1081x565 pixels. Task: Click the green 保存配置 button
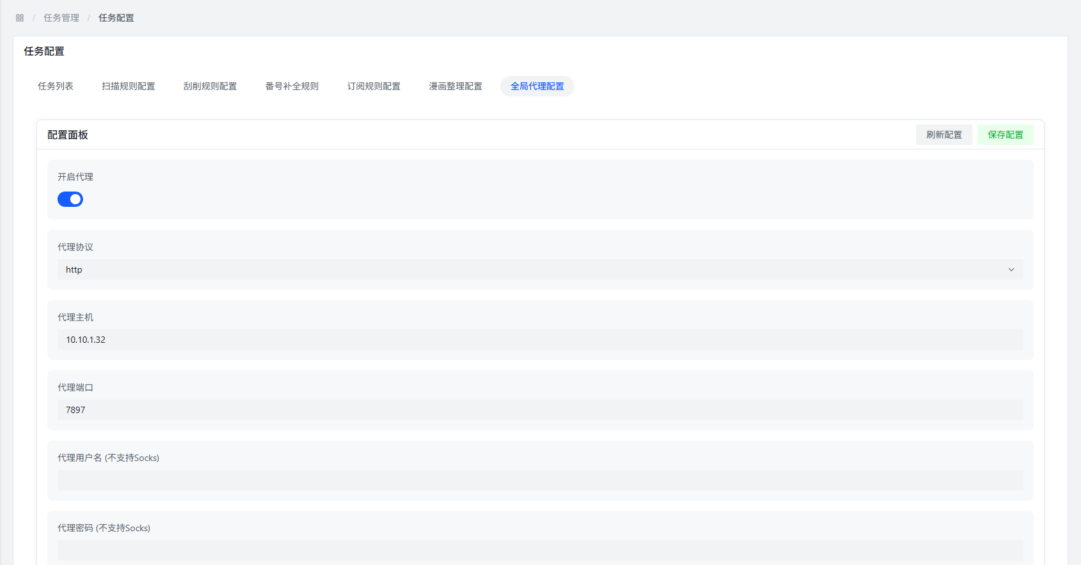coord(1005,135)
